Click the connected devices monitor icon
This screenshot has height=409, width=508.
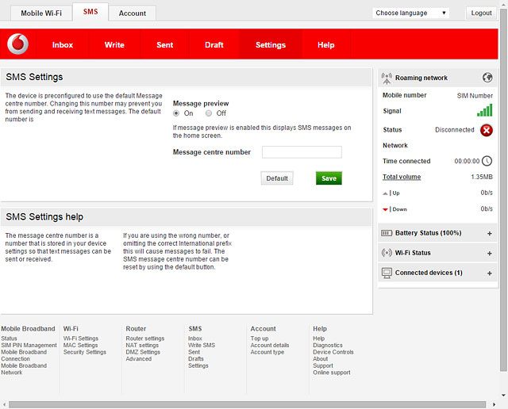[387, 273]
